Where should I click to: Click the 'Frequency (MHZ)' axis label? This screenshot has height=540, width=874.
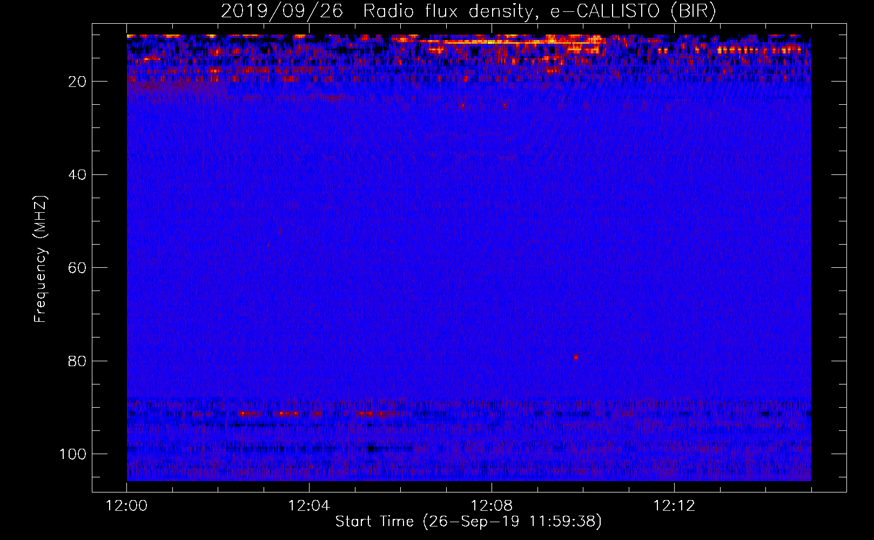point(41,259)
